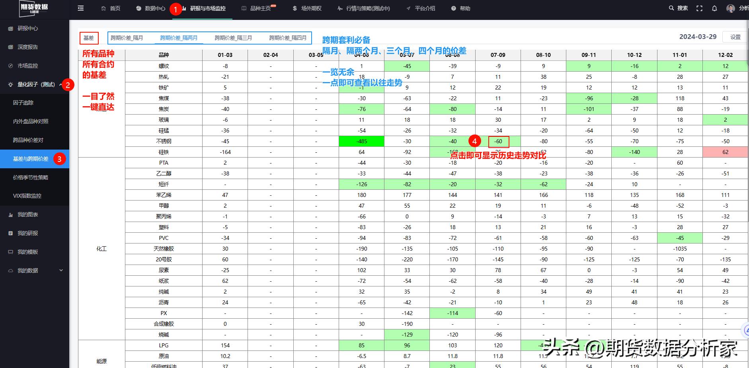
Task: Open VIX指数监控 sidebar item
Action: [x=27, y=196]
